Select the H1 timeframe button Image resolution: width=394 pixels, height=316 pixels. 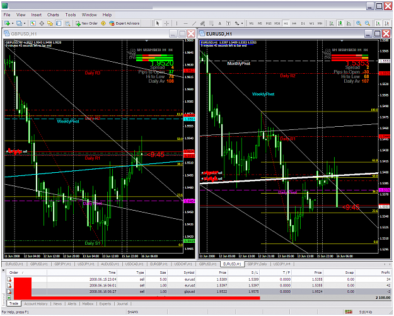click(286, 23)
